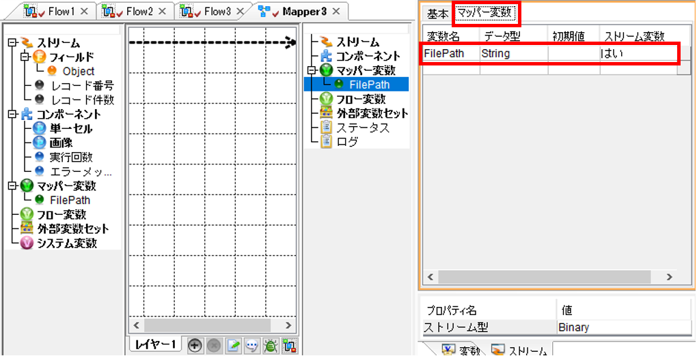Select the Mapper3 tab
Viewport: 697px width, 356px height.
click(x=299, y=11)
